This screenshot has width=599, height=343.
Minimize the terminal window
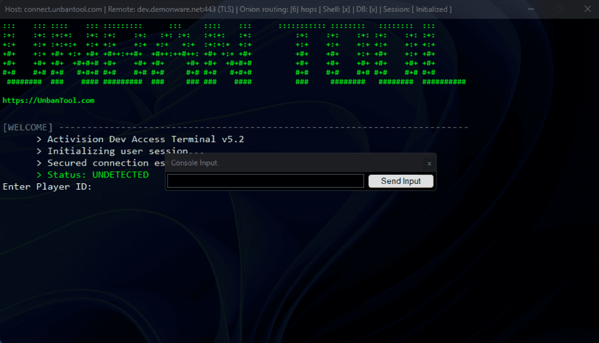click(x=531, y=9)
